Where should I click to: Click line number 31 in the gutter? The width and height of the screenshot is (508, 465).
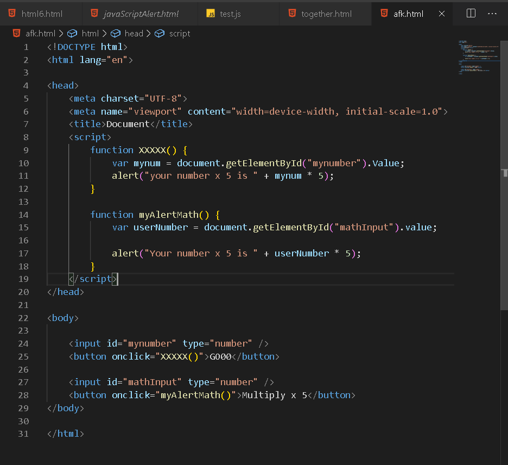click(x=23, y=433)
